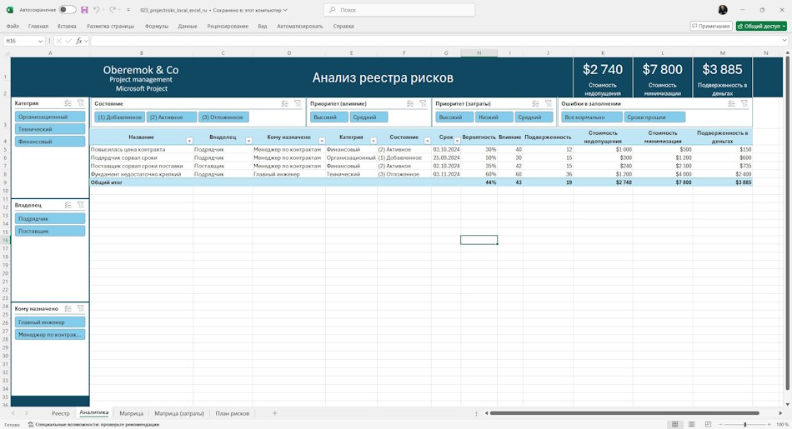This screenshot has width=792, height=429.
Task: Open the Катеrия column filter dropdown
Action: tap(373, 141)
